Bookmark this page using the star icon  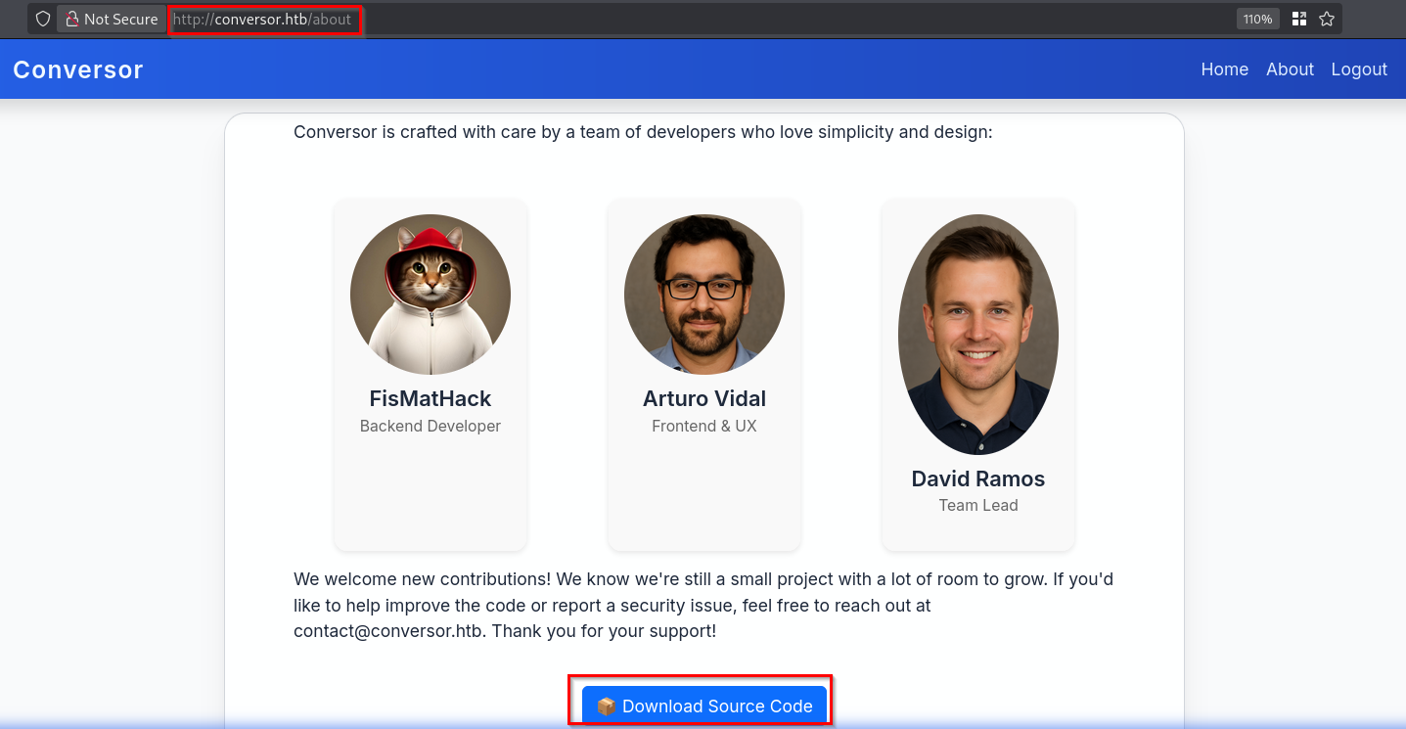pos(1327,19)
